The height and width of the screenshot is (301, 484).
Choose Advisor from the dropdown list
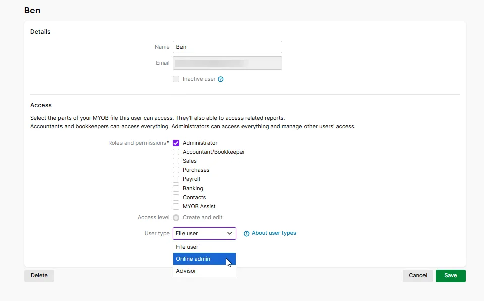coord(205,271)
